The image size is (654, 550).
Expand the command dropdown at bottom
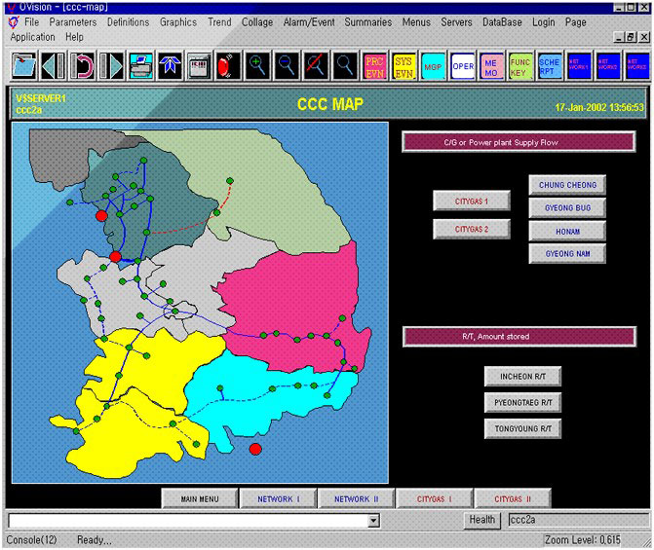click(372, 521)
